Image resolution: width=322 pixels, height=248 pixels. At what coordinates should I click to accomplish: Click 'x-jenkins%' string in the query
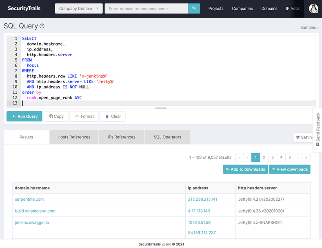(93, 76)
